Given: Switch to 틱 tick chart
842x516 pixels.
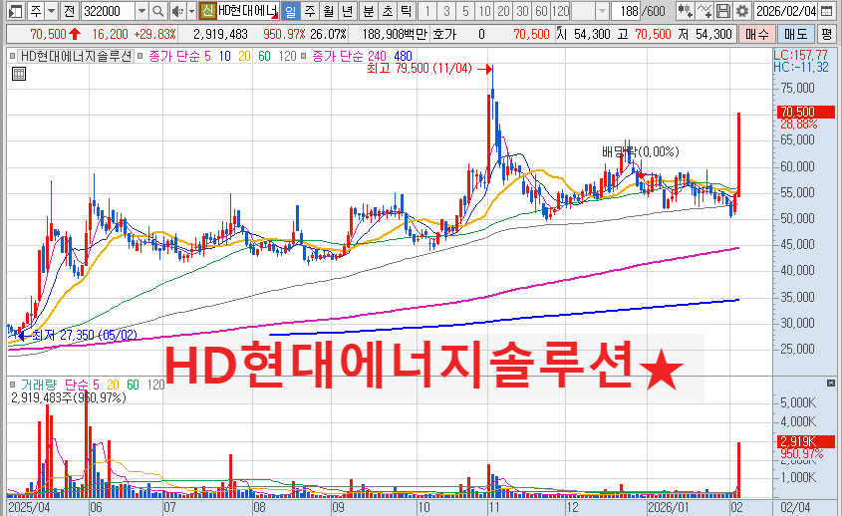Looking at the screenshot, I should 406,11.
